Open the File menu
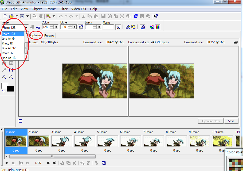 [5, 9]
